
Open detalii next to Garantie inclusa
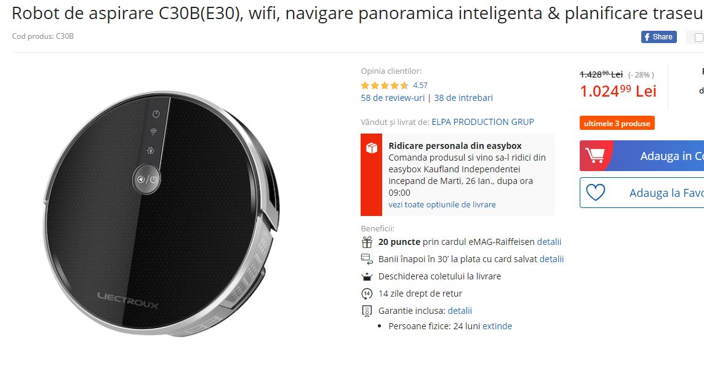click(x=460, y=311)
